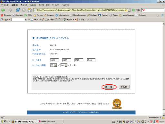Click the PageRank indicator
This screenshot has width=165, height=124.
coord(59,19)
